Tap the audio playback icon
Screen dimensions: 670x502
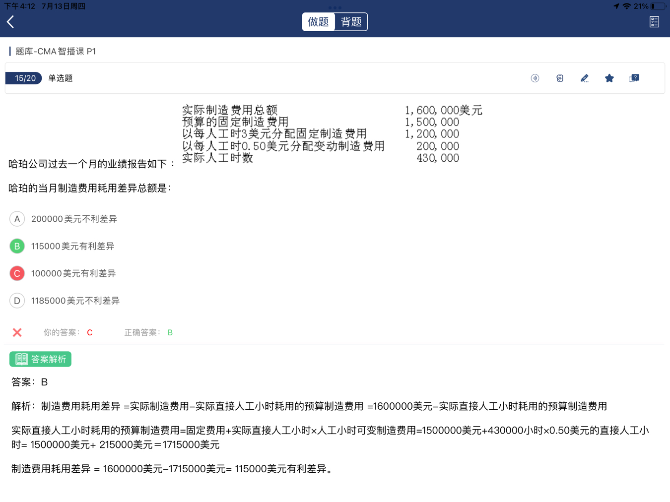[535, 78]
